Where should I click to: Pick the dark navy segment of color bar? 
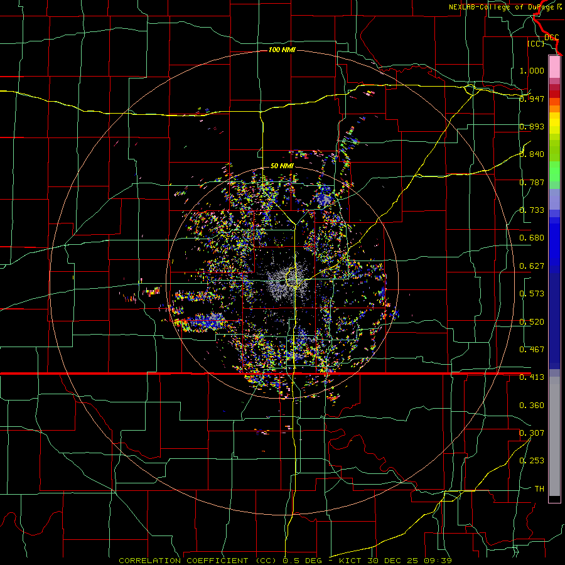554,317
